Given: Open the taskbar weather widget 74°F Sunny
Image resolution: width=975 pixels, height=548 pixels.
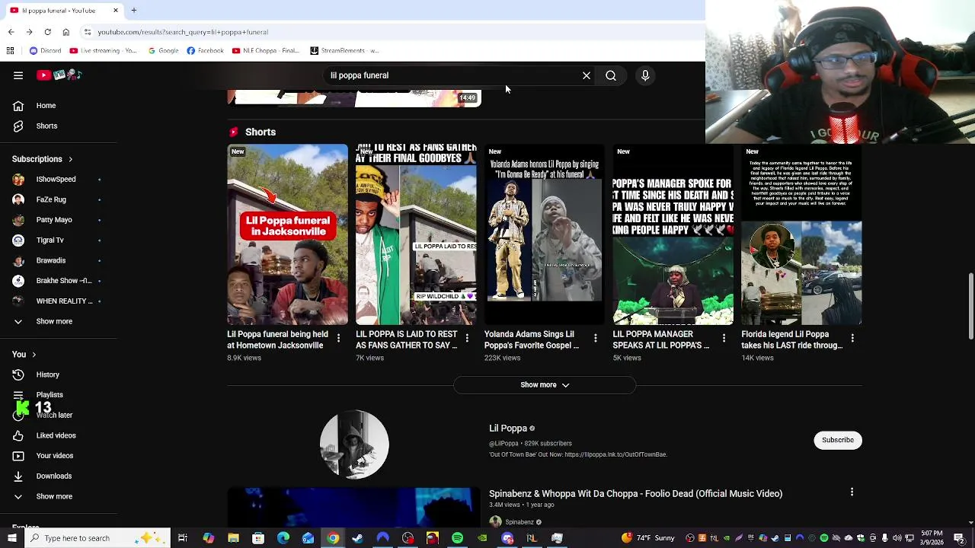Looking at the screenshot, I should click(648, 538).
